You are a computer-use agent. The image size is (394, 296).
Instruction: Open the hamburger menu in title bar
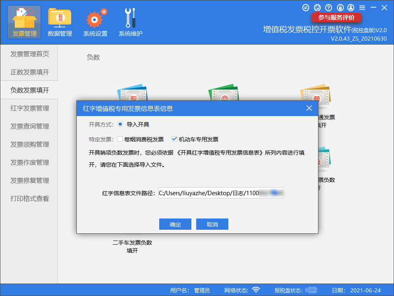362,8
